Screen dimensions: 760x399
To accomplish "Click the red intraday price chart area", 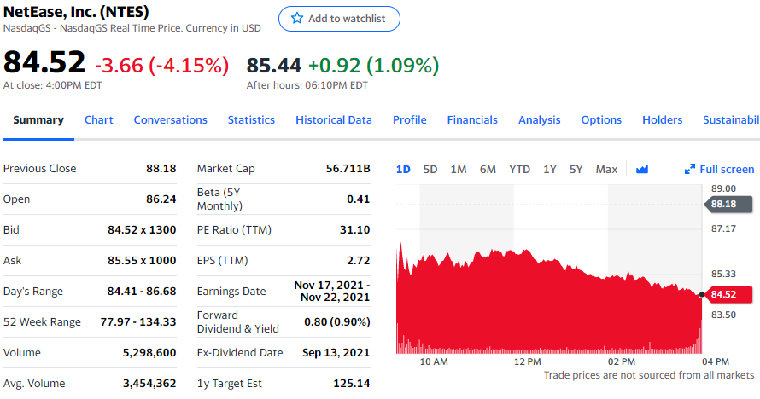I will [547, 307].
